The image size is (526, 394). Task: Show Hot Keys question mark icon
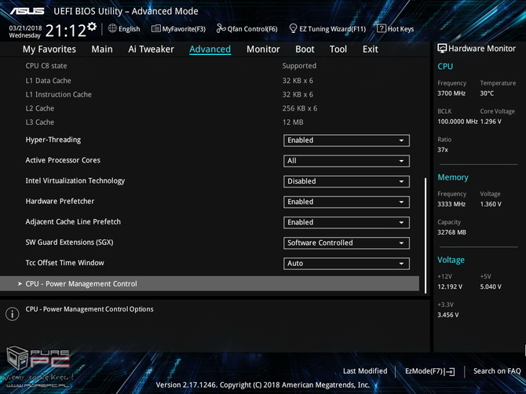[382, 28]
